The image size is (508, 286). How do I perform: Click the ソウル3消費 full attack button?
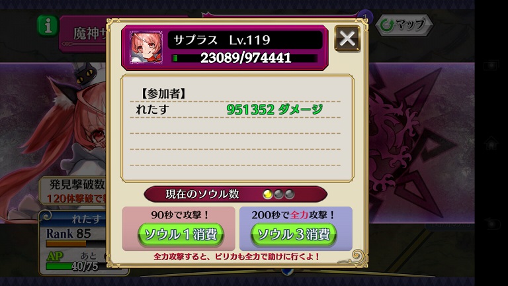pos(294,234)
